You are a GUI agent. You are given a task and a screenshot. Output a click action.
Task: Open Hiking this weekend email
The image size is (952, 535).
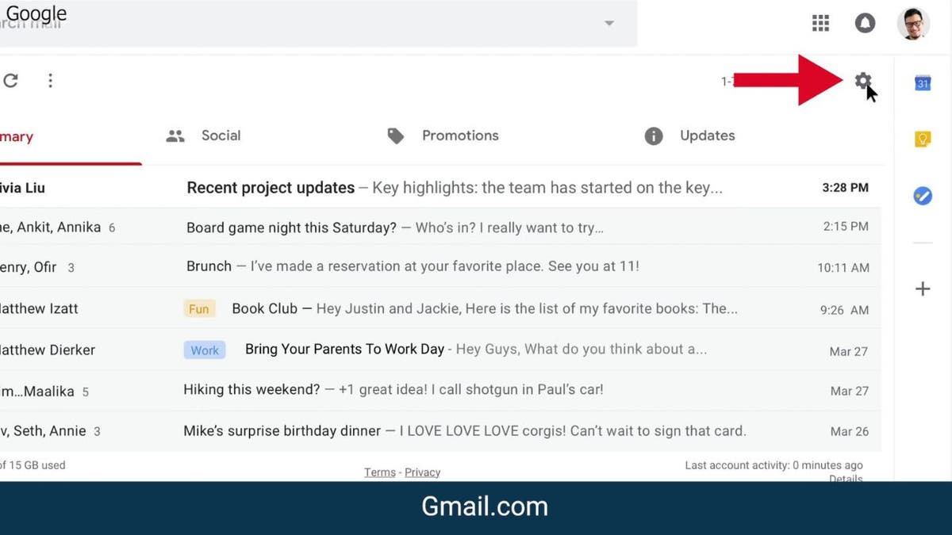click(x=440, y=390)
